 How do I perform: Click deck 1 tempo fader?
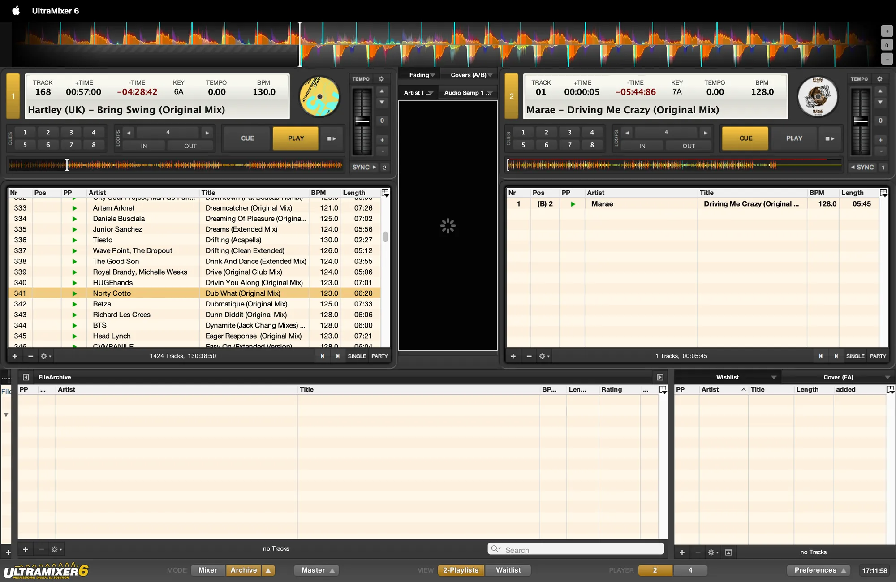(362, 120)
